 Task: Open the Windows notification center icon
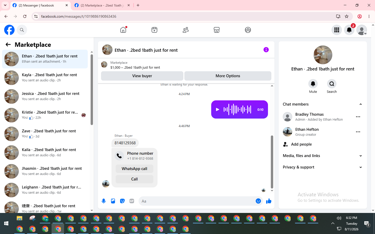(367, 224)
